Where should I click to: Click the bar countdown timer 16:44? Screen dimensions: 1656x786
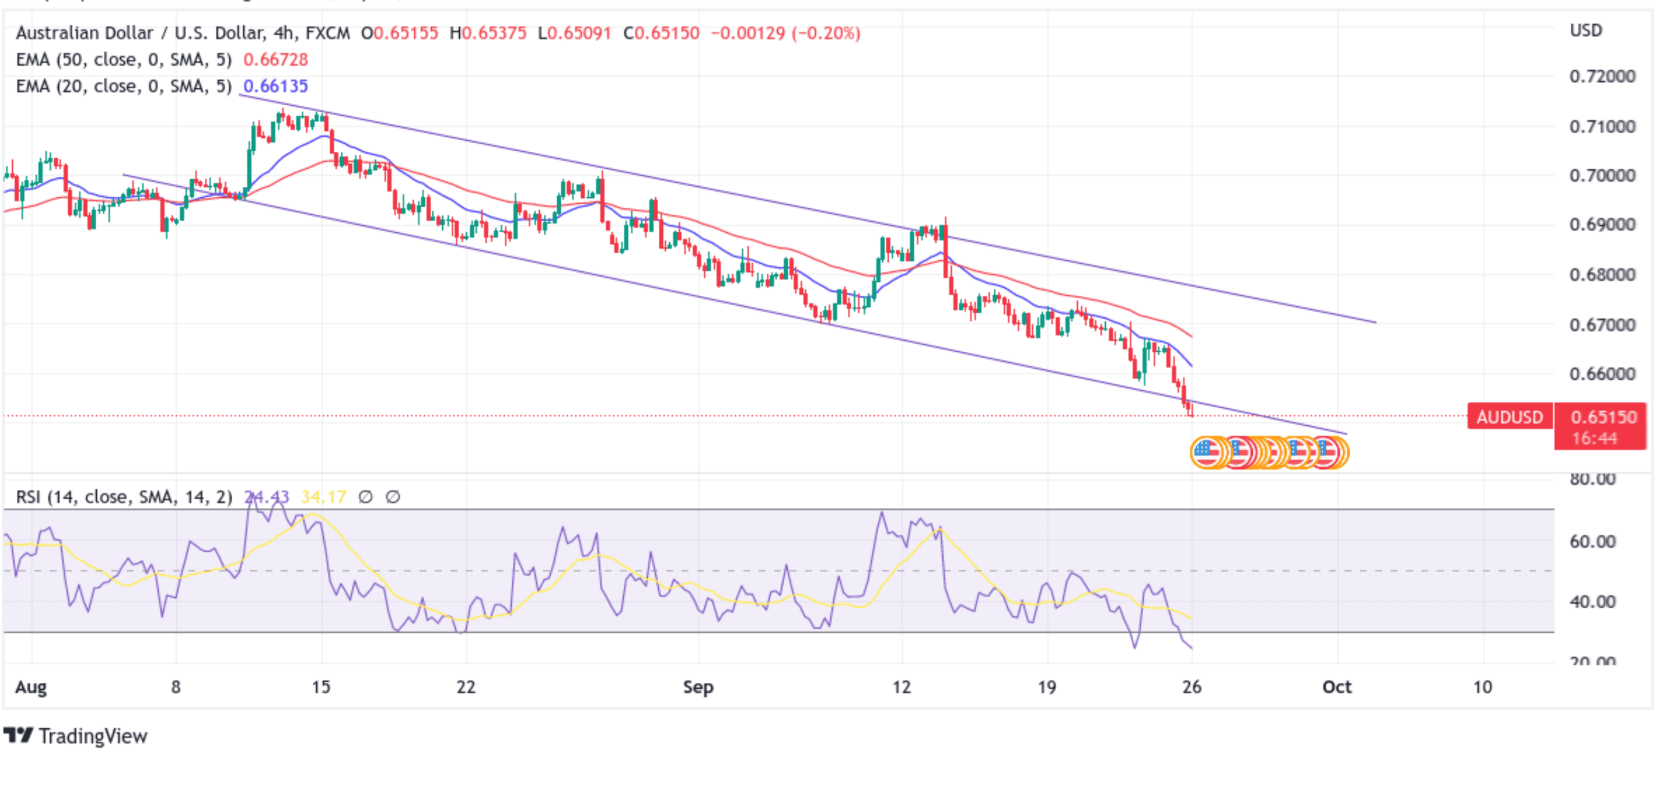point(1594,438)
